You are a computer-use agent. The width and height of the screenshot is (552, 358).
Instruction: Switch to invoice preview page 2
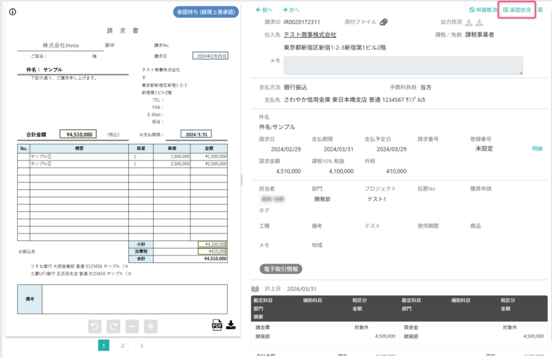[x=123, y=346]
